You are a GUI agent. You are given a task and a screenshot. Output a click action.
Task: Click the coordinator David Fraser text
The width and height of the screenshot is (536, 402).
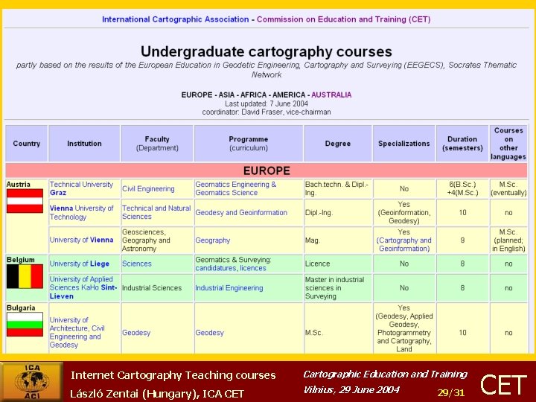tap(267, 112)
